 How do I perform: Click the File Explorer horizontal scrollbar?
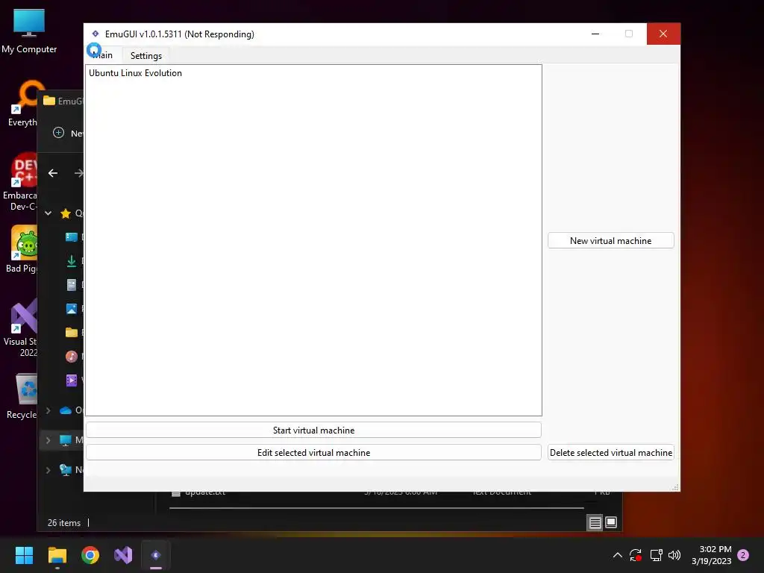(376, 507)
